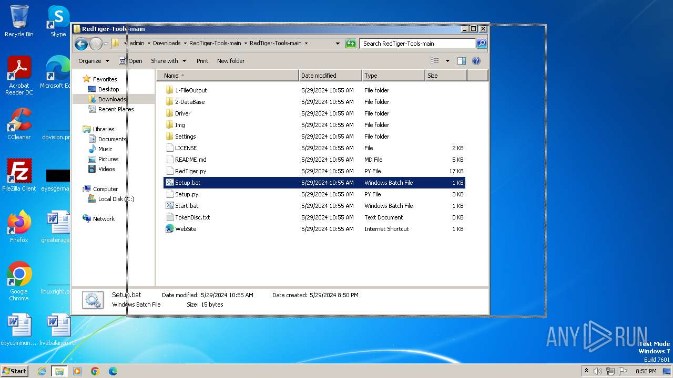This screenshot has width=673, height=378.
Task: Open the Organize dropdown menu
Action: click(94, 61)
